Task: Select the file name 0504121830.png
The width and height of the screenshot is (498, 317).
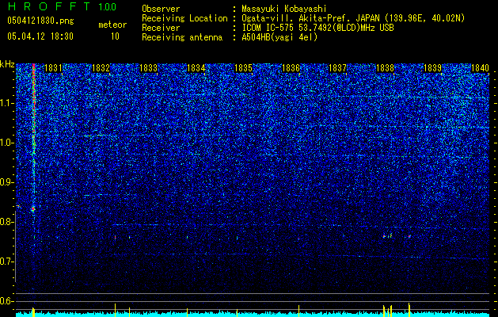Action: [x=40, y=21]
